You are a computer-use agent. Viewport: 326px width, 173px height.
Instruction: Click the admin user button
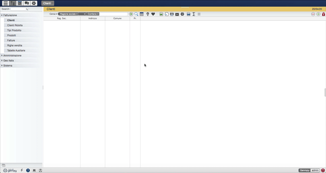pyautogui.click(x=315, y=170)
